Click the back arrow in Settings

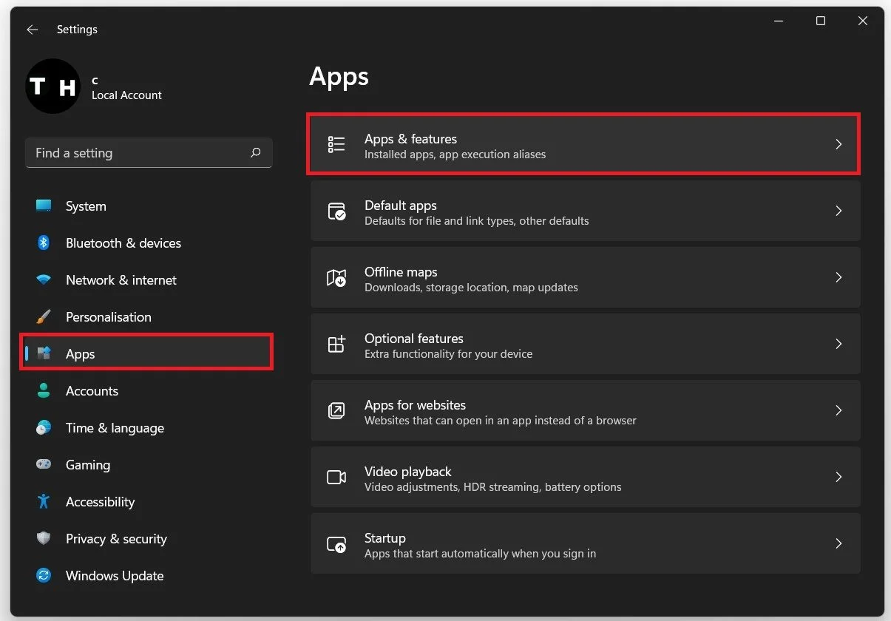point(32,30)
